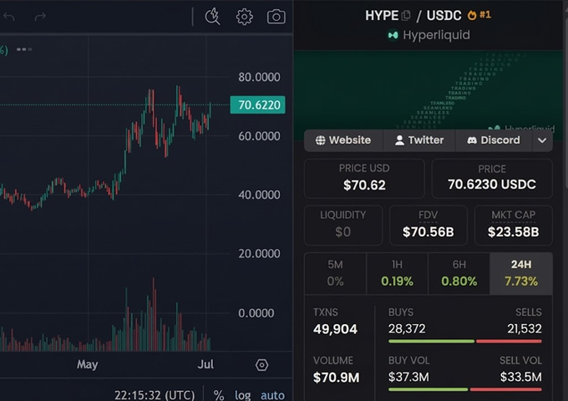
Task: Click the MKT CAP $23.58B value
Action: [514, 232]
